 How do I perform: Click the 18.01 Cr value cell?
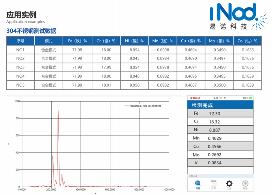tap(106, 85)
